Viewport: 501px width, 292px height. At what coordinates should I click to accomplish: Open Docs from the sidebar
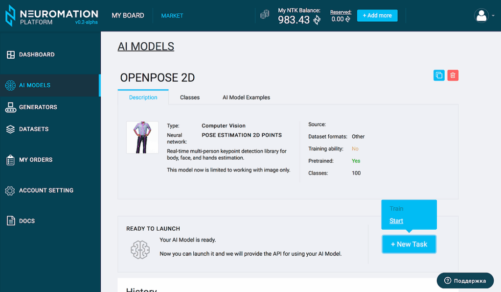click(x=26, y=221)
